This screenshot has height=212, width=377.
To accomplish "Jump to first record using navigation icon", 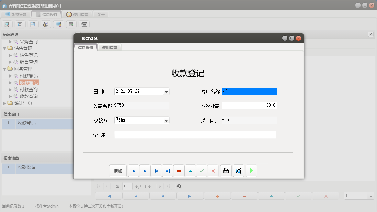I will pyautogui.click(x=133, y=170).
